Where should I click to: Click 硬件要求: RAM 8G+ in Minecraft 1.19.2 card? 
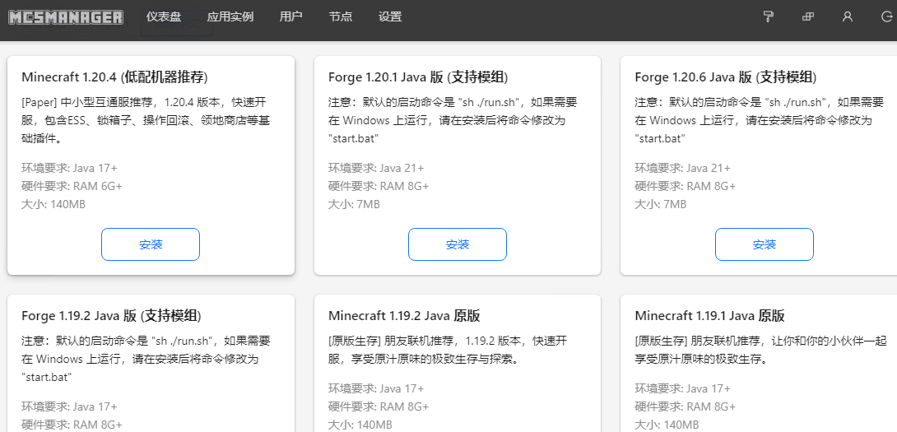379,406
